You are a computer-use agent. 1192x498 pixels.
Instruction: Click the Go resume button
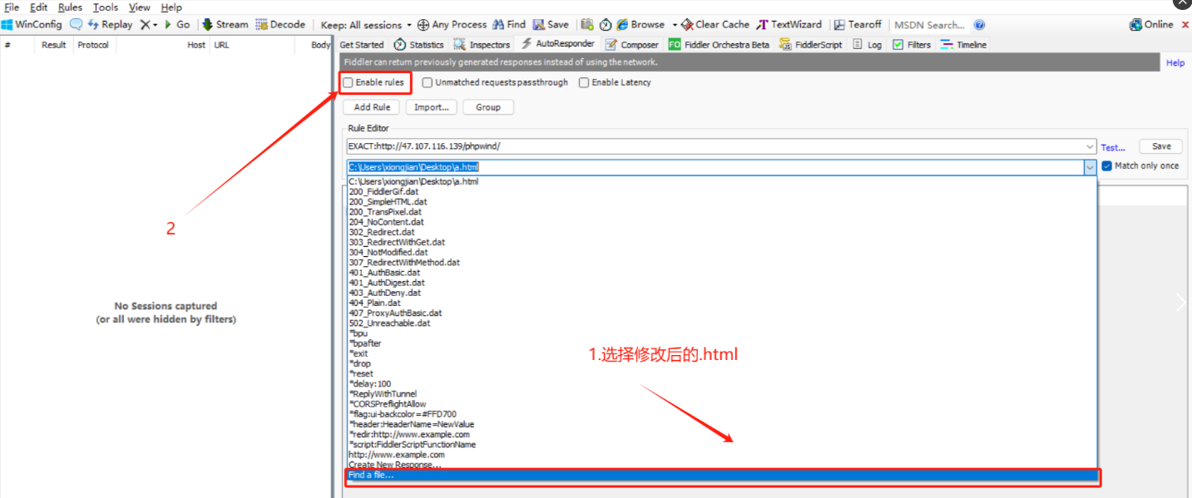177,25
